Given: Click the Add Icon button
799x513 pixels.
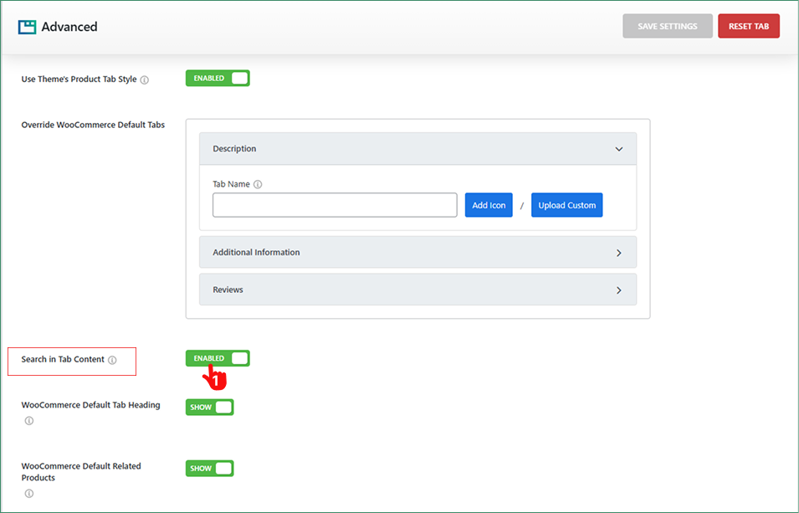Looking at the screenshot, I should pos(489,206).
